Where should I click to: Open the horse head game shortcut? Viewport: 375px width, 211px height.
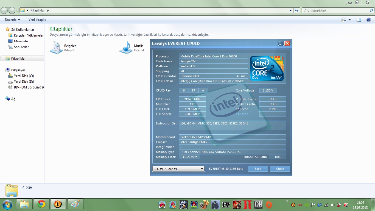[215, 204]
